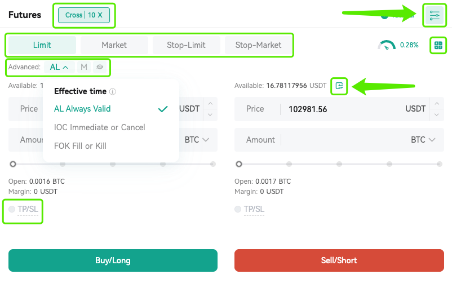Decrease the sell Price with the down arrow
This screenshot has height=283, width=452.
click(x=437, y=114)
